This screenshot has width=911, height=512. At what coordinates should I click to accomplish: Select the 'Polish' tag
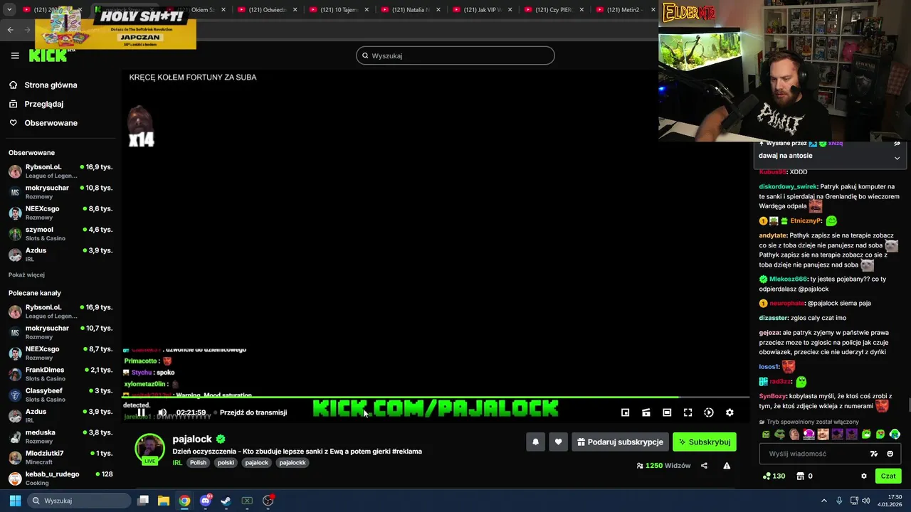coord(198,462)
